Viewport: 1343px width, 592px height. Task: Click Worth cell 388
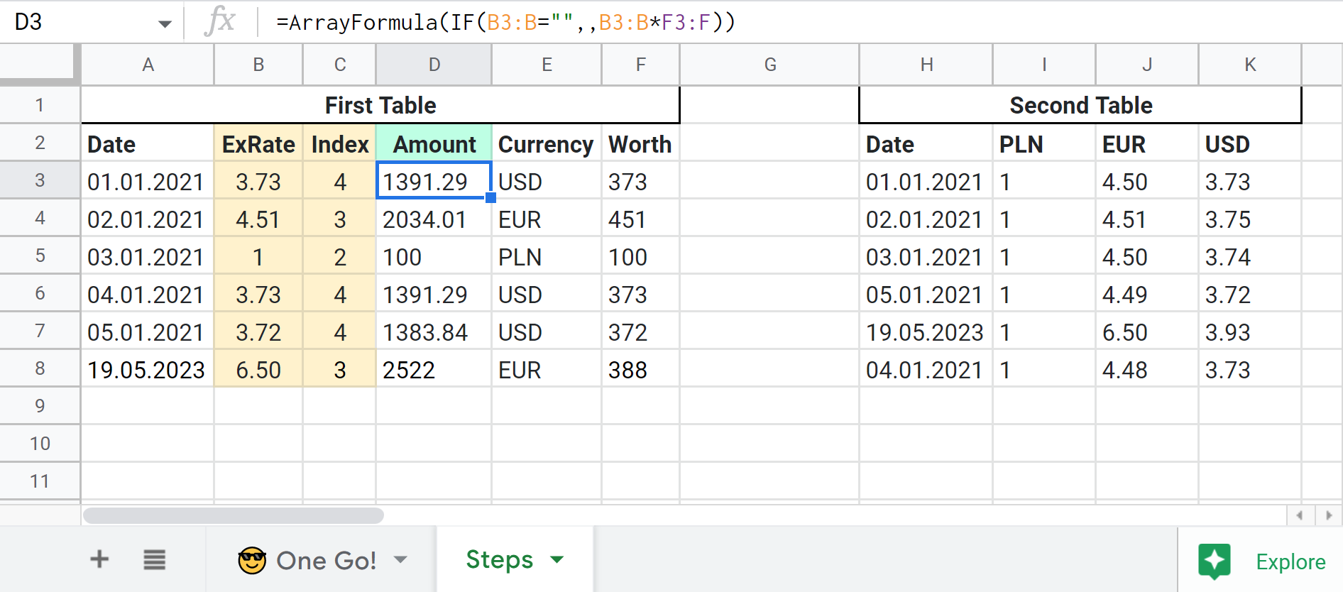point(641,370)
